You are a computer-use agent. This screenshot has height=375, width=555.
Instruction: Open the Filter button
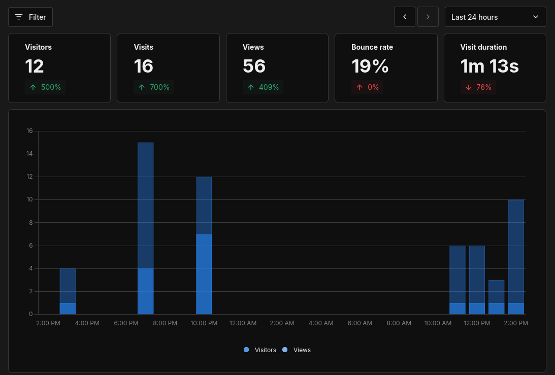click(30, 17)
